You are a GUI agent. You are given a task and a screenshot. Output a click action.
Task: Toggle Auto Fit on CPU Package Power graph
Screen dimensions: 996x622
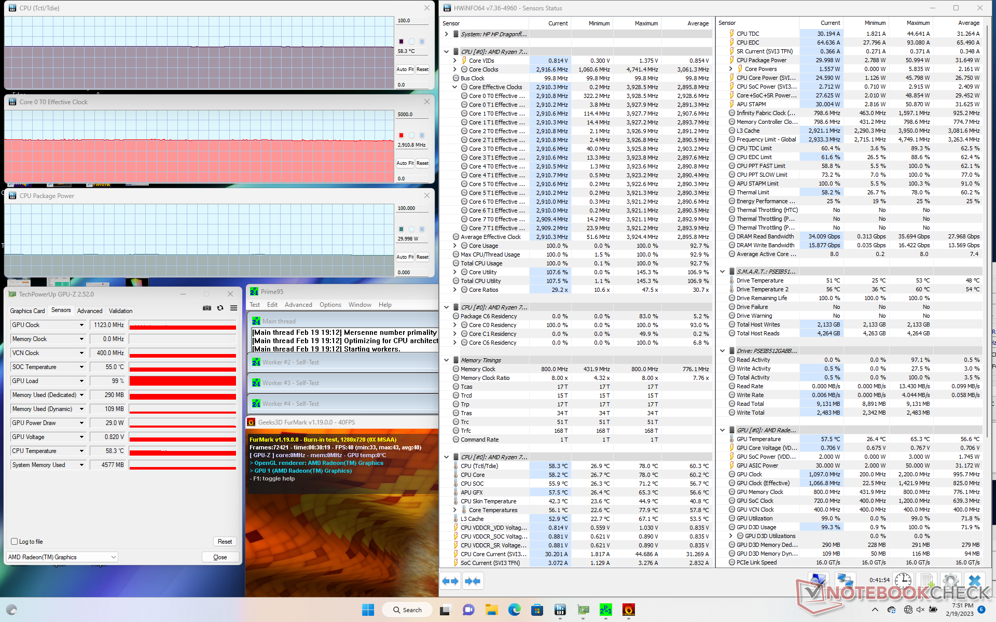click(x=405, y=257)
